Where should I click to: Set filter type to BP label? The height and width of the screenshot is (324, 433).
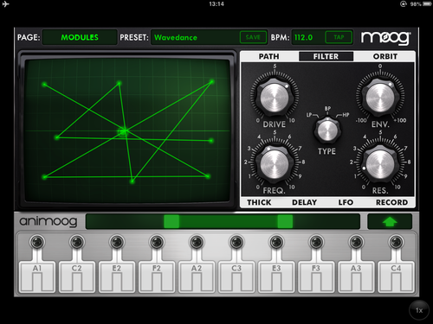coord(327,109)
